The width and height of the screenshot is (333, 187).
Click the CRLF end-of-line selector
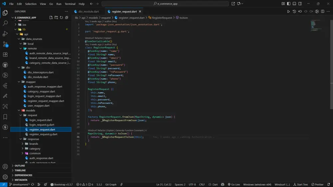(x=202, y=184)
